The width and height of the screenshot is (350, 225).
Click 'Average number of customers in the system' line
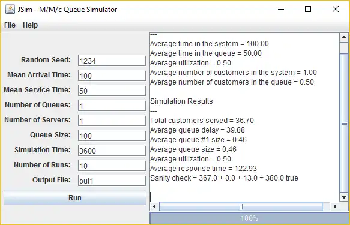(x=234, y=73)
